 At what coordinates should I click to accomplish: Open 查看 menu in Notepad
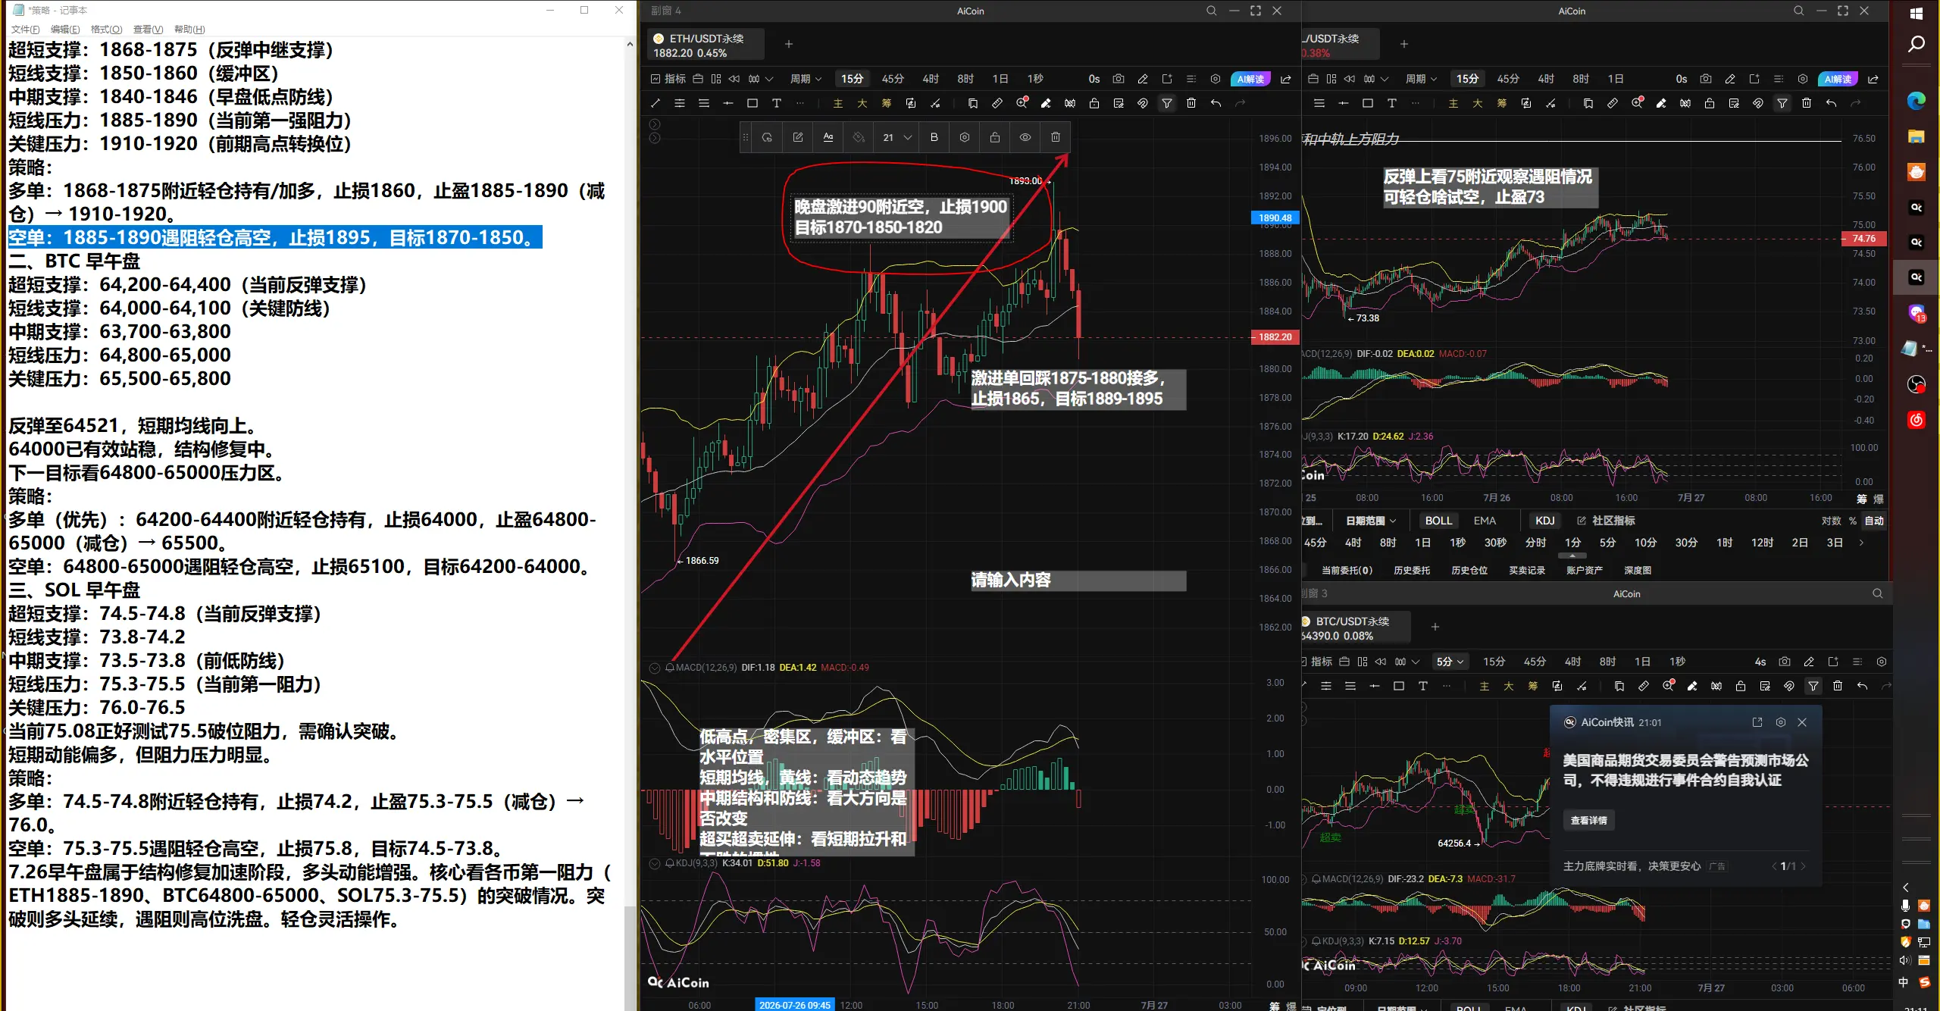(x=148, y=29)
